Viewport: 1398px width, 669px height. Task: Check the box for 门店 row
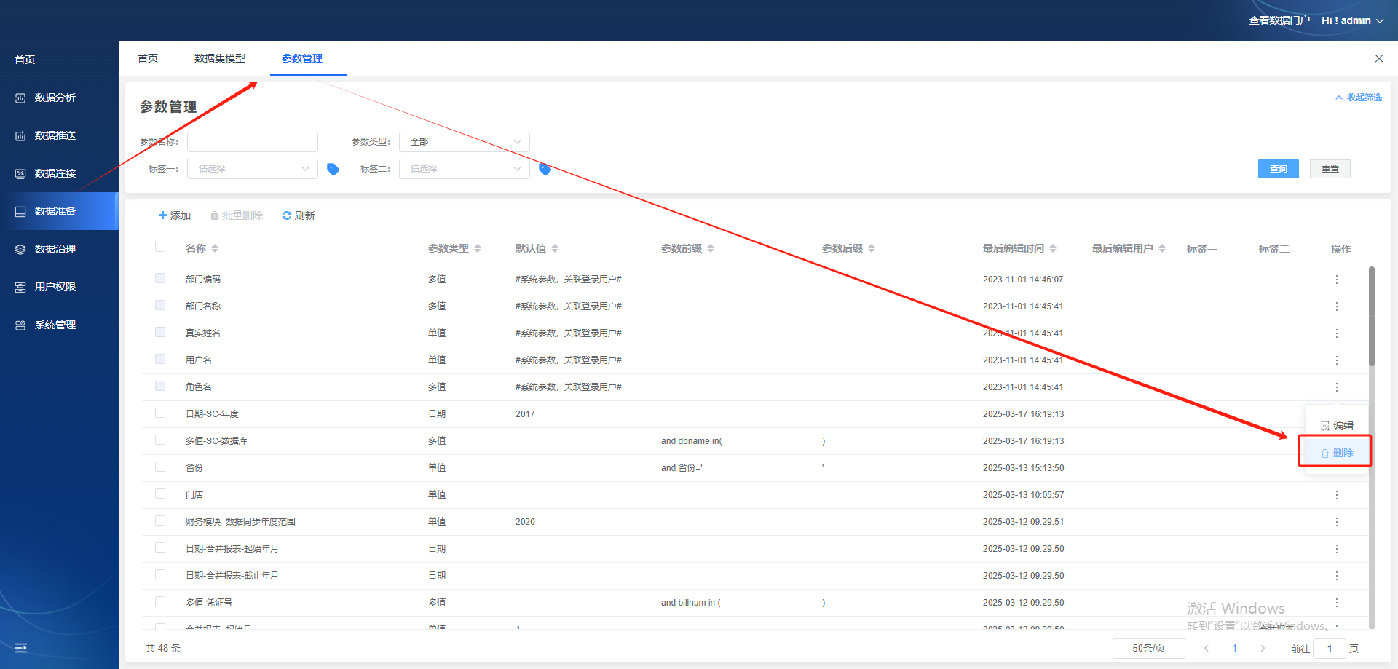160,494
